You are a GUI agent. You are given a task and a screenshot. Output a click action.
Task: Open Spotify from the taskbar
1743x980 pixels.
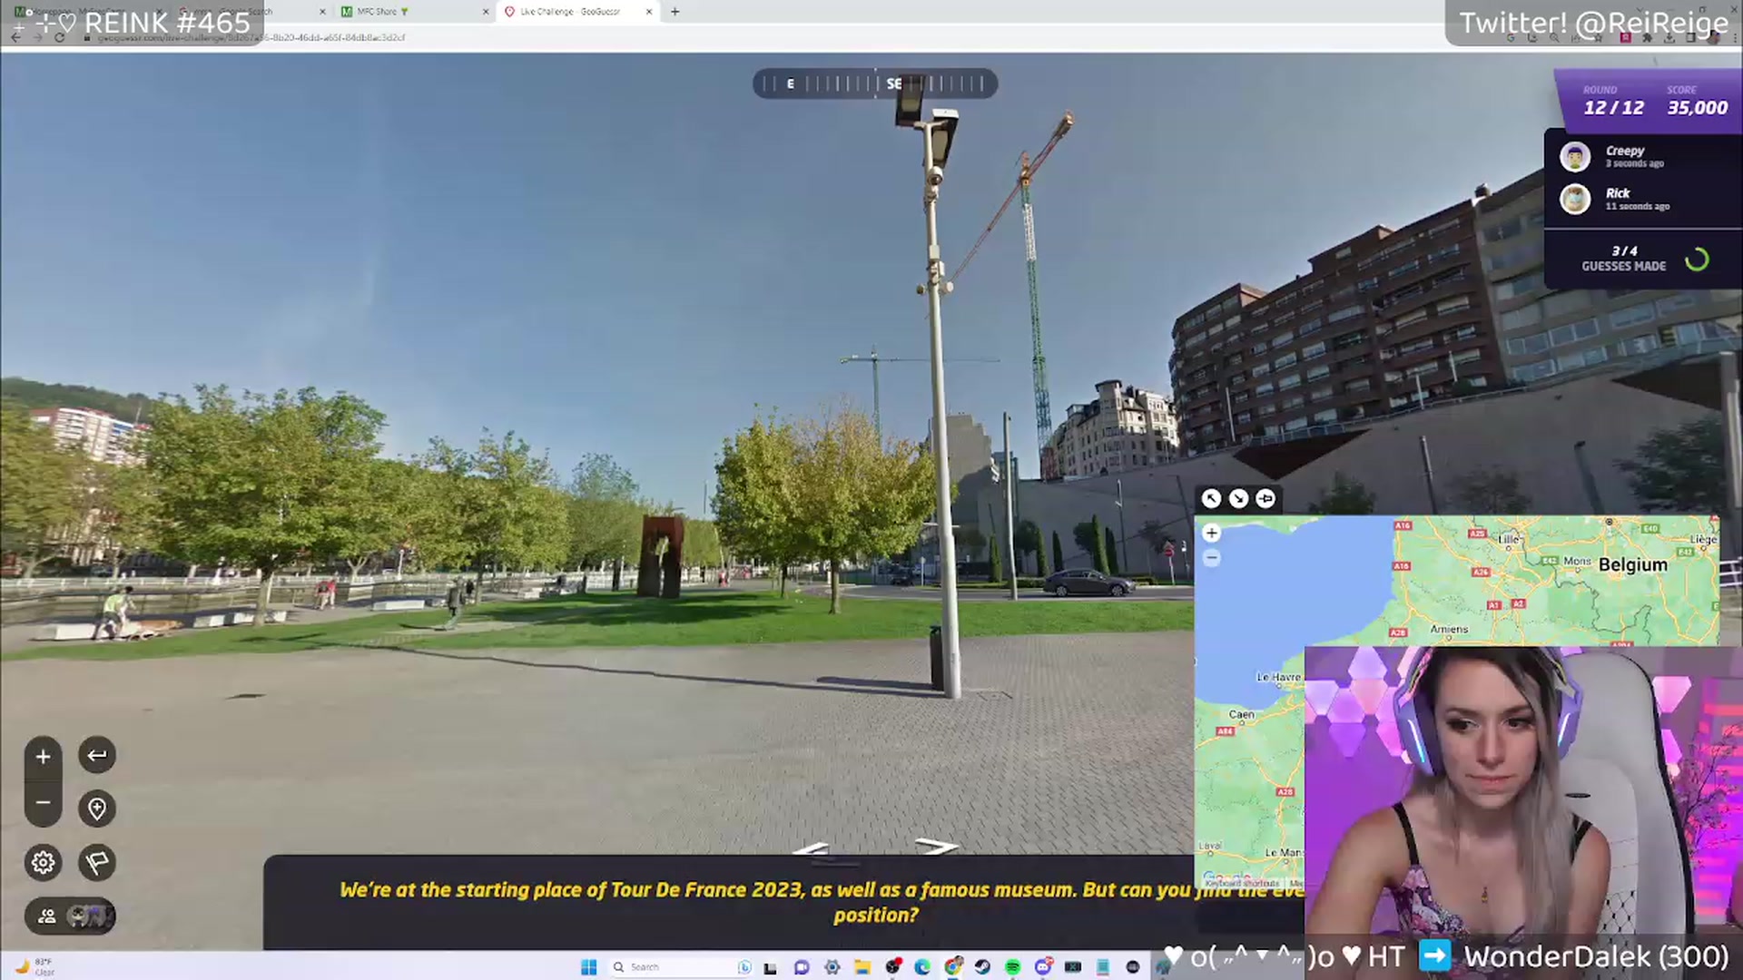pos(1012,967)
